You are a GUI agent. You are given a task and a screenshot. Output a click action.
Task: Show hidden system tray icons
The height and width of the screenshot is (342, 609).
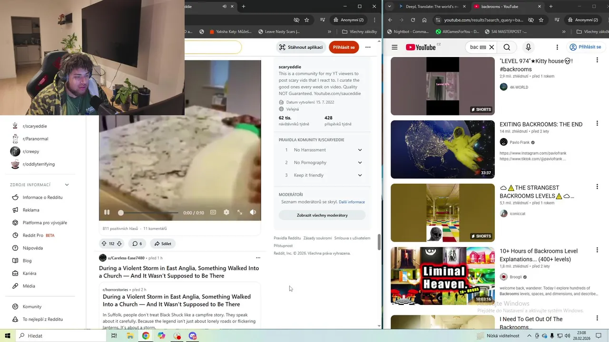[x=529, y=336]
